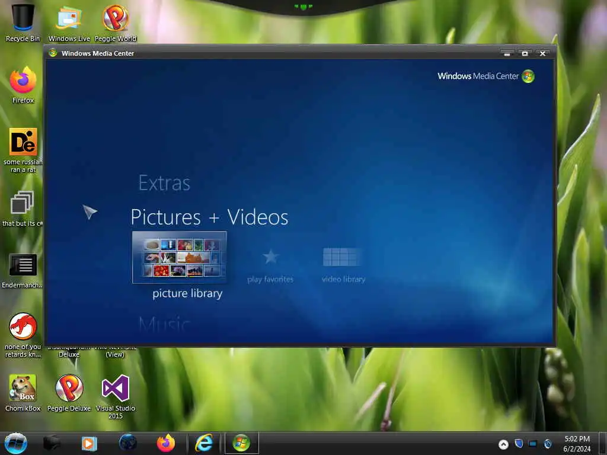Click the video library label
This screenshot has height=455, width=607.
(343, 280)
